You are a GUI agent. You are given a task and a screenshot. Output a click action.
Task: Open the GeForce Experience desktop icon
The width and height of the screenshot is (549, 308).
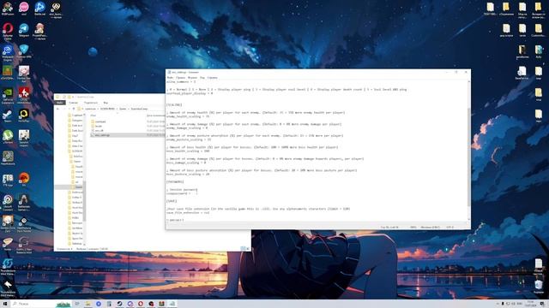click(8, 95)
